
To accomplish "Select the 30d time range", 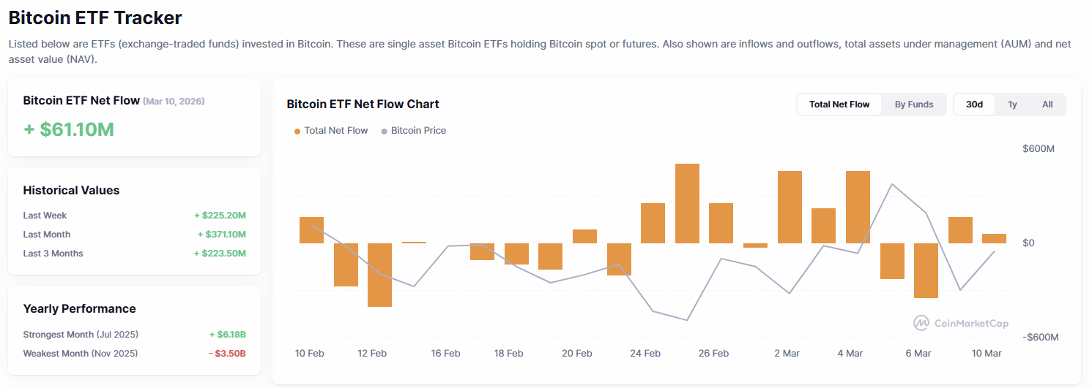I will point(974,104).
